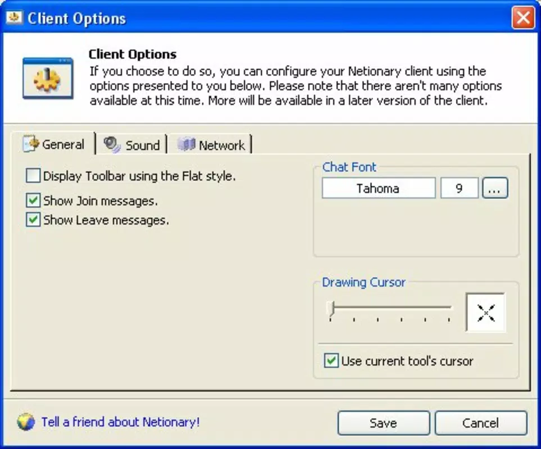
Task: Click the Tahoma font name field
Action: (379, 188)
